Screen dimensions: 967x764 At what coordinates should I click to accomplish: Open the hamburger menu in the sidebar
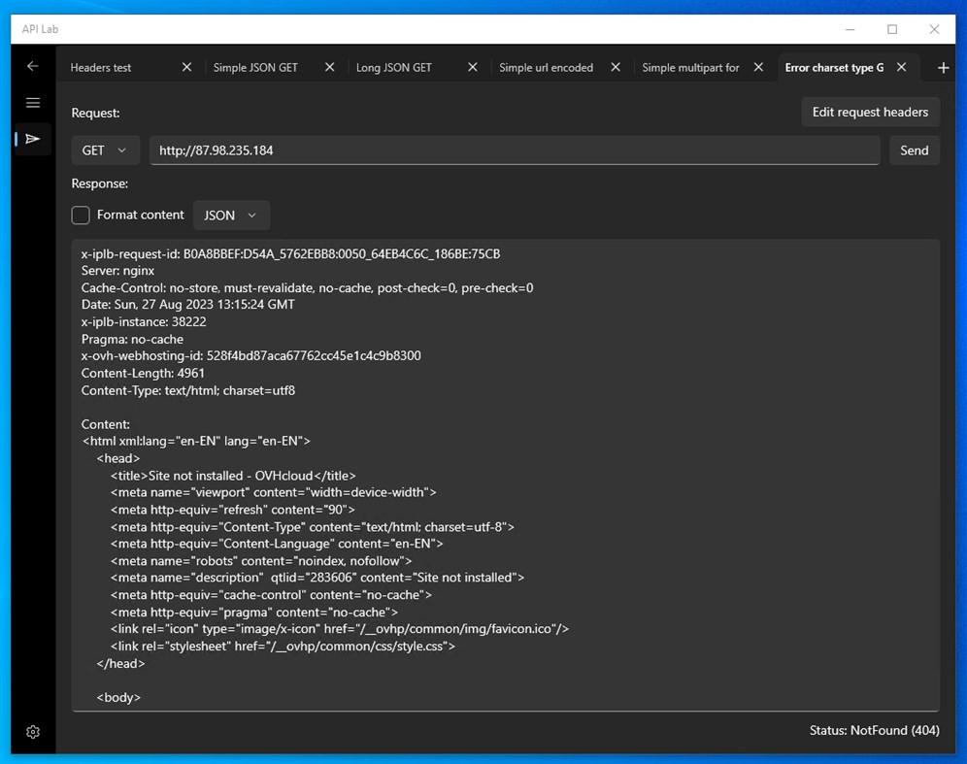click(x=32, y=102)
